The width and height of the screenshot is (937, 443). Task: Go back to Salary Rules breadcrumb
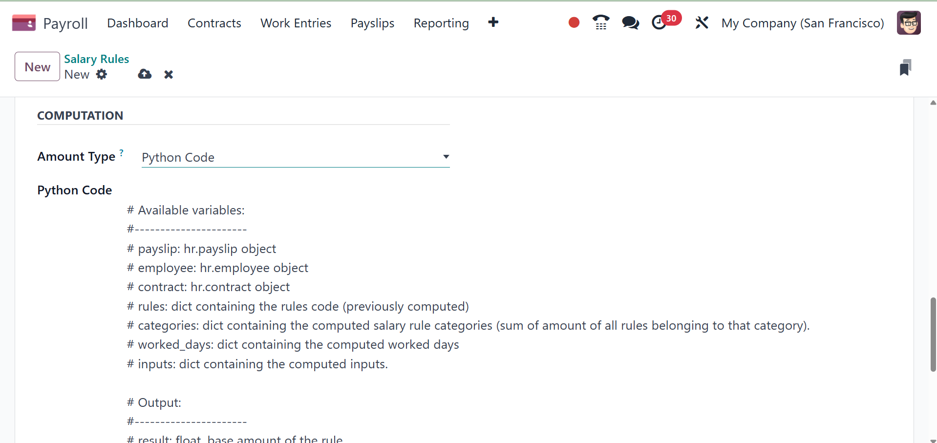click(96, 59)
